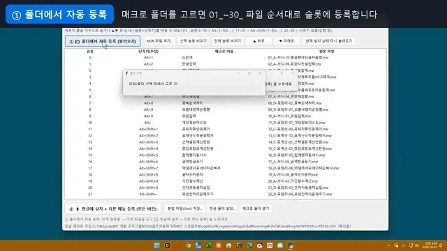Open the terminal app in taskbar
Image resolution: width=447 pixels, height=251 pixels.
(239, 245)
